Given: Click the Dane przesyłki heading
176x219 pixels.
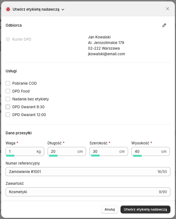Looking at the screenshot, I should pos(18,133).
